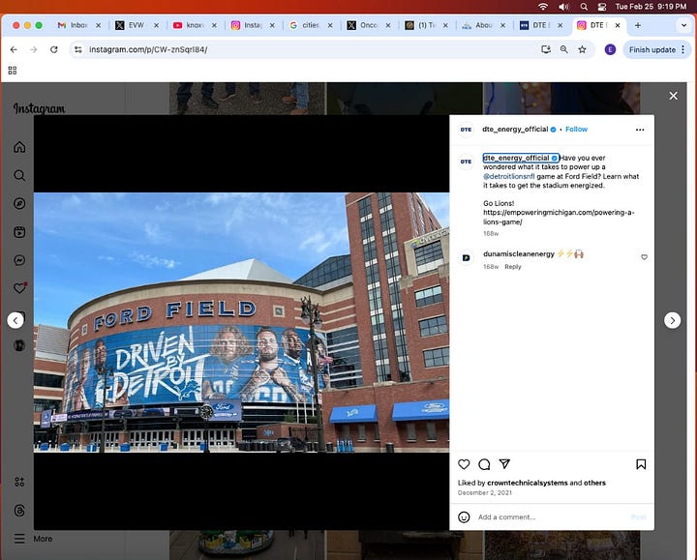697x560 pixels.
Task: Click the install app icon in the address bar
Action: [546, 49]
